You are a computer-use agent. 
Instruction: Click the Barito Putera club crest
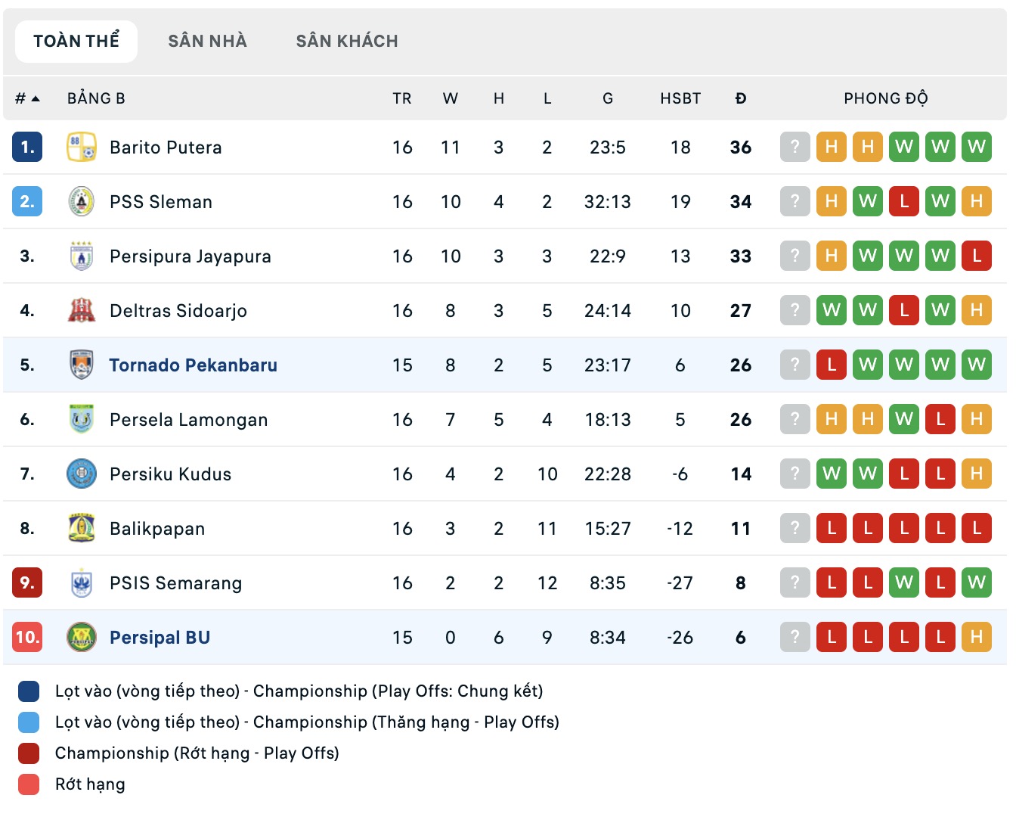(x=83, y=148)
